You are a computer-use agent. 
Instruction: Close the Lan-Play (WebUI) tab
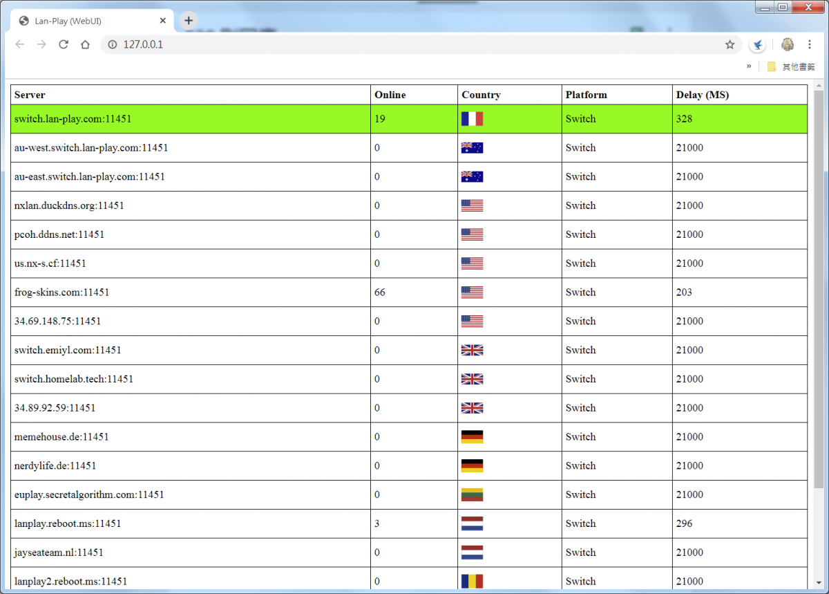pyautogui.click(x=164, y=21)
